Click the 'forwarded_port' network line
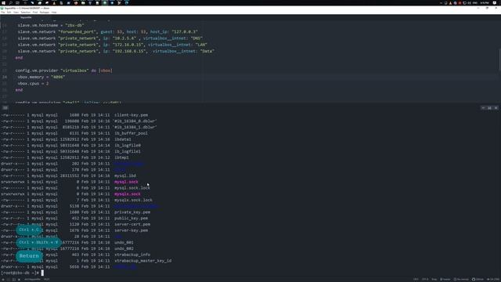This screenshot has width=501, height=282. coord(108,31)
